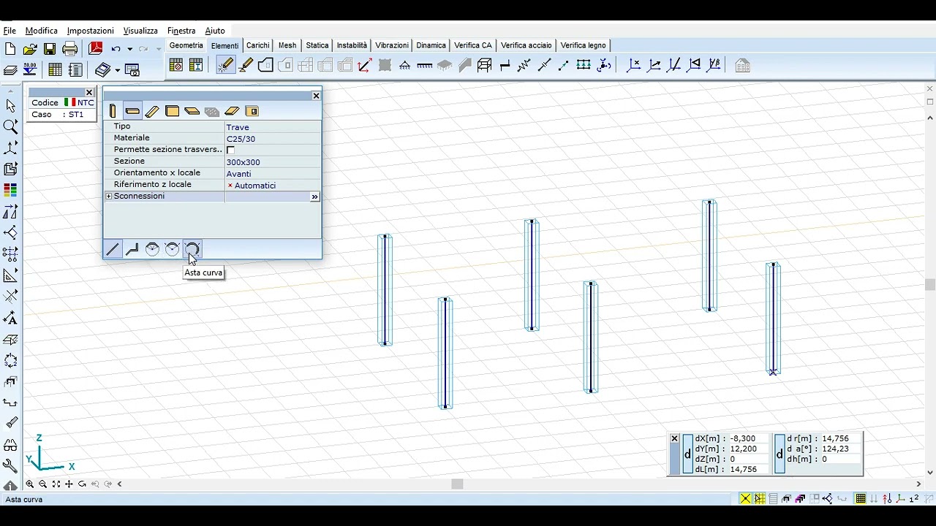Open the File menu
Viewport: 936px width, 526px height.
[10, 31]
